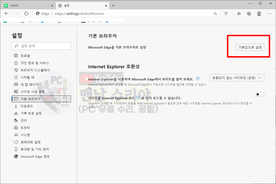Click the language icon next to 언어
This screenshot has width=276, height=184.
pos(16,120)
